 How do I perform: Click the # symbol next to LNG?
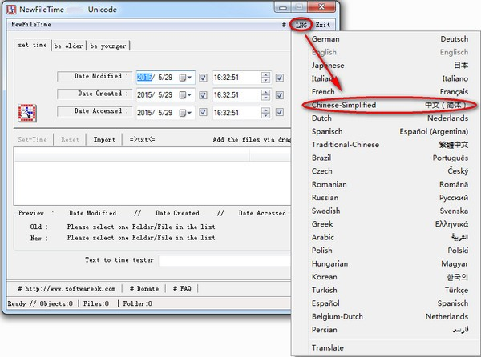284,25
